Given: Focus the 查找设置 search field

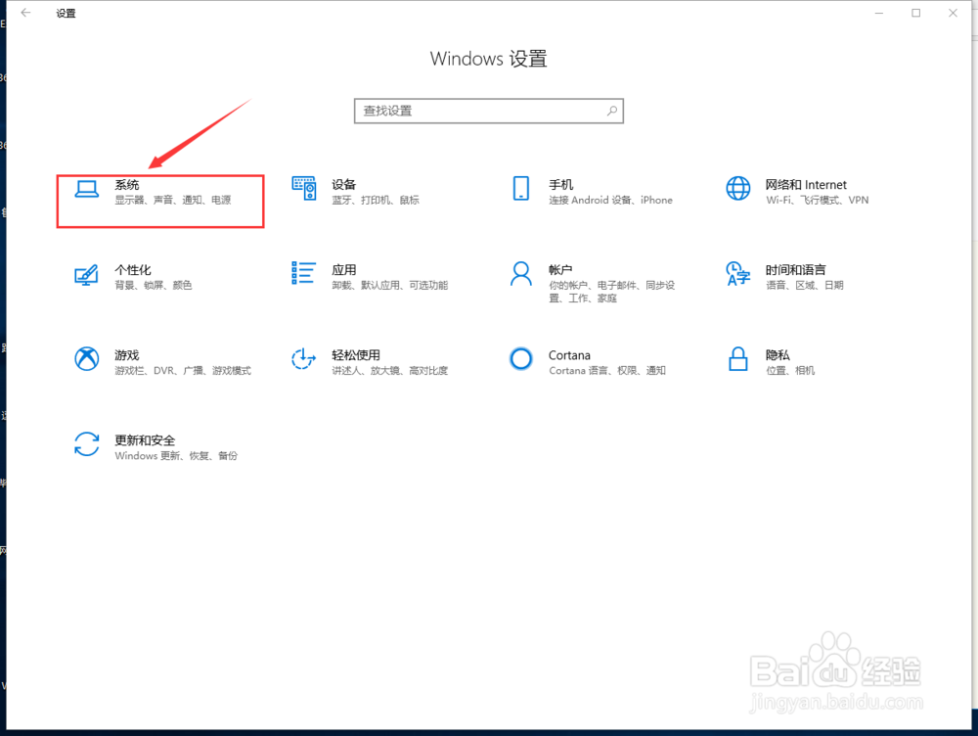Looking at the screenshot, I should [488, 112].
